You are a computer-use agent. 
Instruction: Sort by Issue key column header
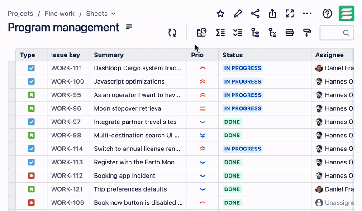point(68,55)
